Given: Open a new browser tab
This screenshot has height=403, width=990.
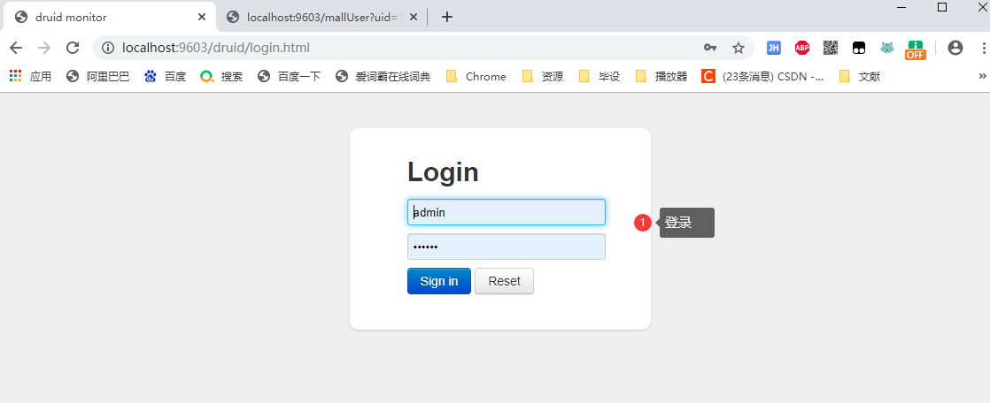Looking at the screenshot, I should [x=447, y=17].
